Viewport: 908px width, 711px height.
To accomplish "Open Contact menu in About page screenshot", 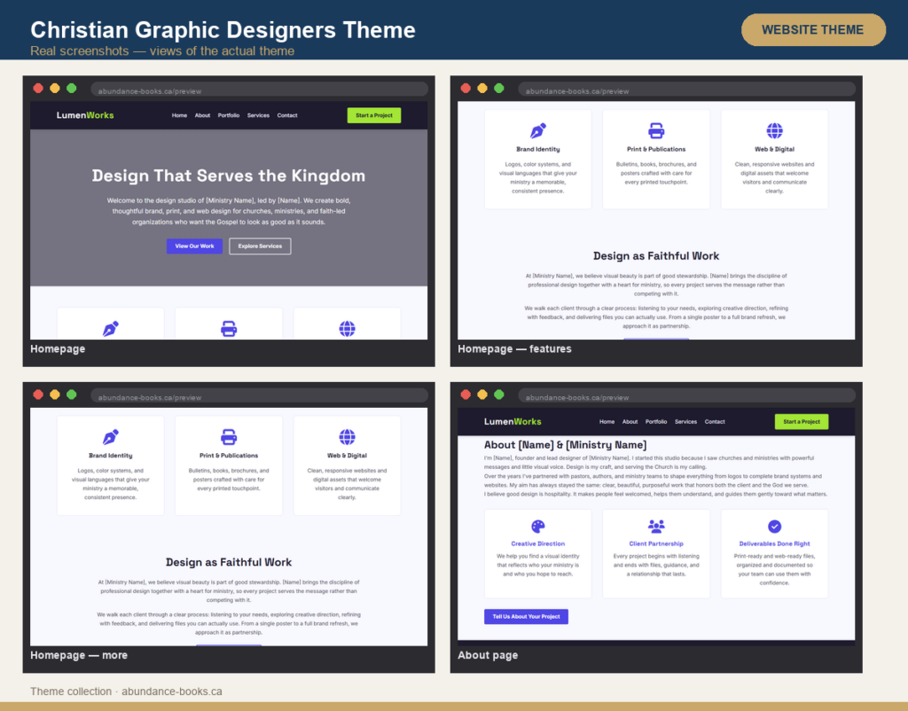I will tap(715, 421).
